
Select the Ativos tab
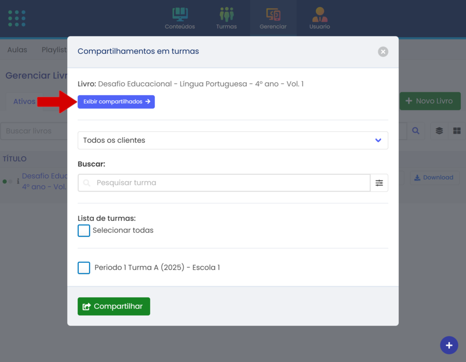24,101
